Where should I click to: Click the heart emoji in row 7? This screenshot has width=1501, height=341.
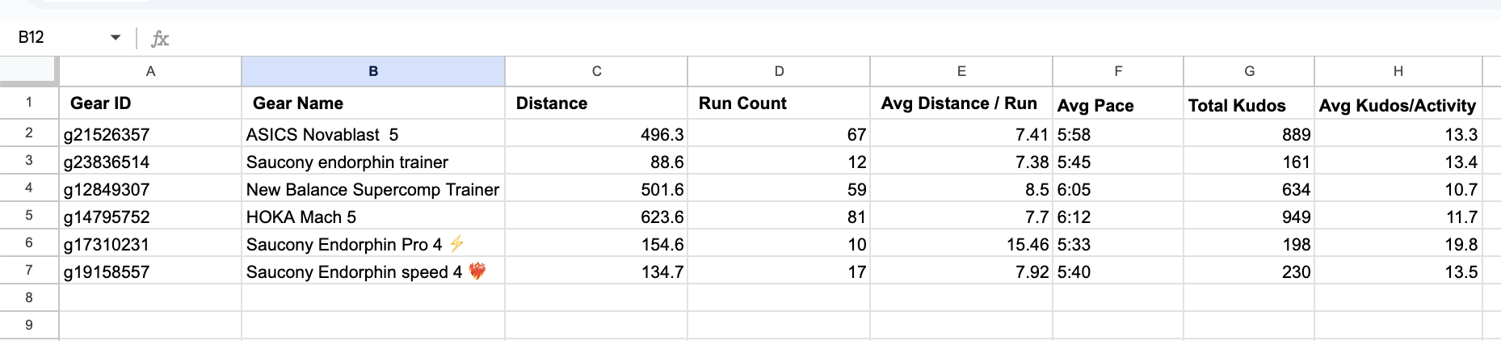click(477, 272)
